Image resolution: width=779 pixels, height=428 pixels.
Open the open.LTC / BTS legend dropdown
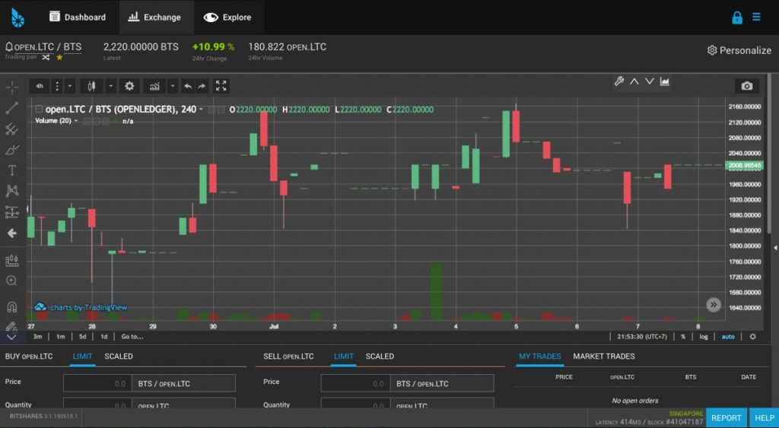(x=201, y=109)
